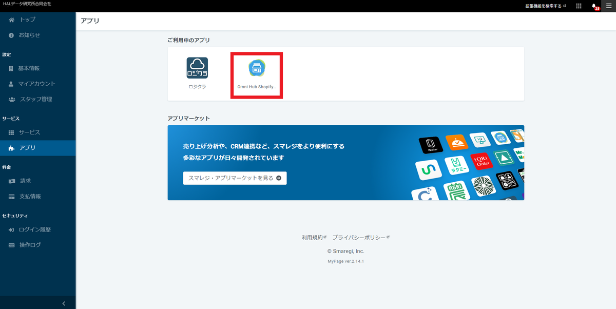Click the grid icon beside サービス
The width and height of the screenshot is (616, 309).
click(x=11, y=132)
